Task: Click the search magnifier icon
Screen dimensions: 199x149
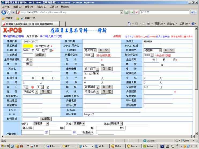Action: coord(192,12)
